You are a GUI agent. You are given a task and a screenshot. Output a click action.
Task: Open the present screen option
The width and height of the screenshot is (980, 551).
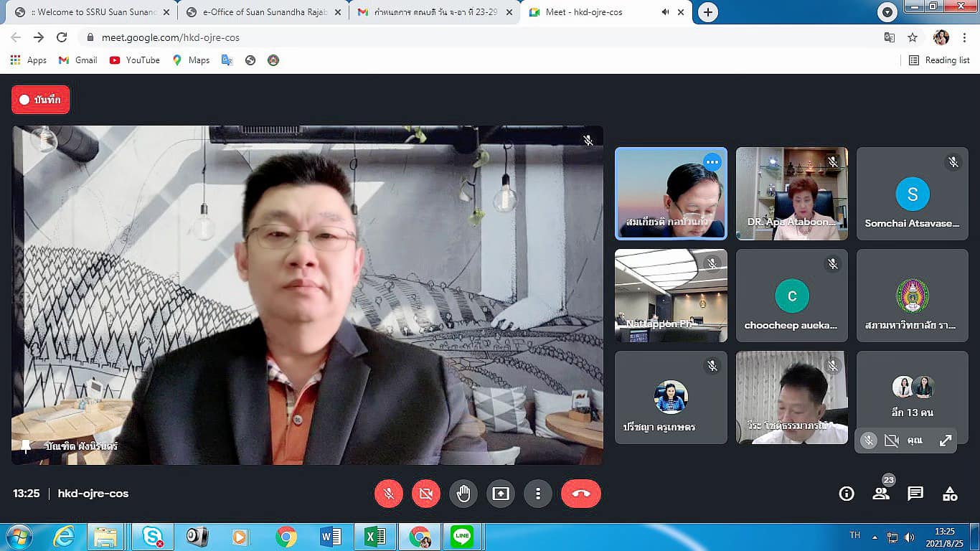[501, 494]
